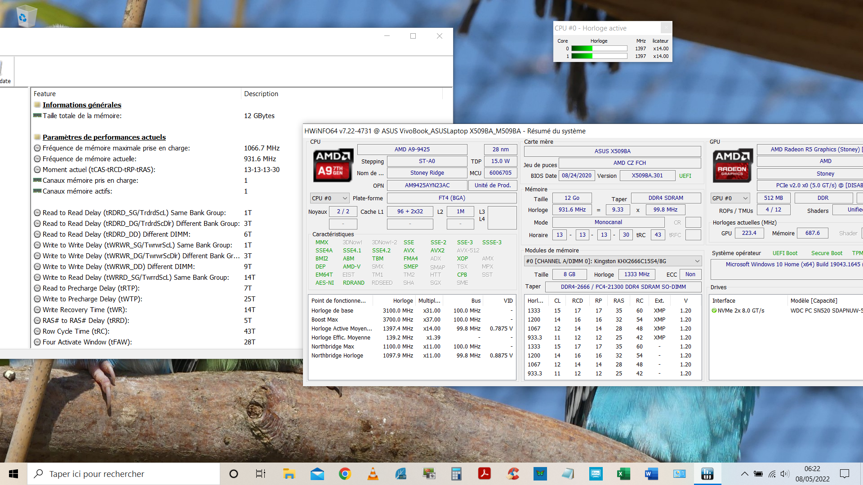Click the DDR4-2666 / PC4-21300 module type field
863x485 pixels.
pos(623,287)
